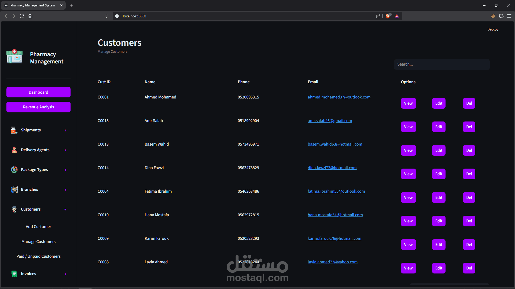
Task: Click the share page icon
Action: (378, 16)
